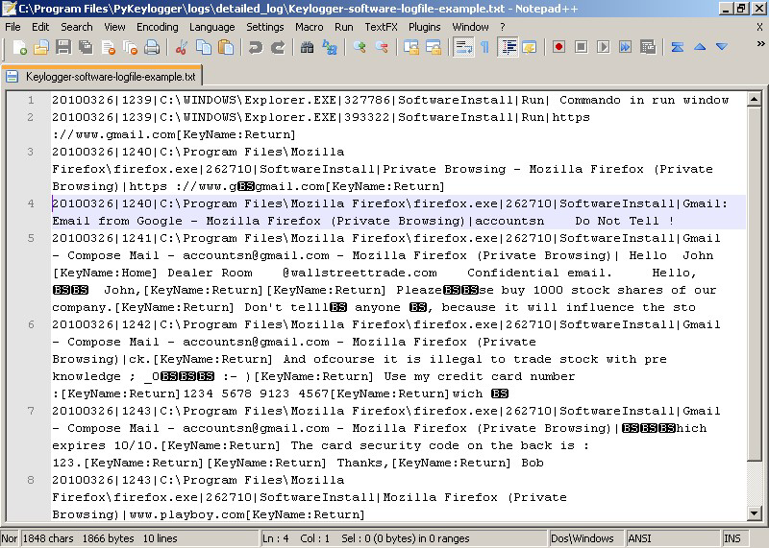This screenshot has height=548, width=769.
Task: Expand the toolbar overflow chevron
Action: point(760,43)
